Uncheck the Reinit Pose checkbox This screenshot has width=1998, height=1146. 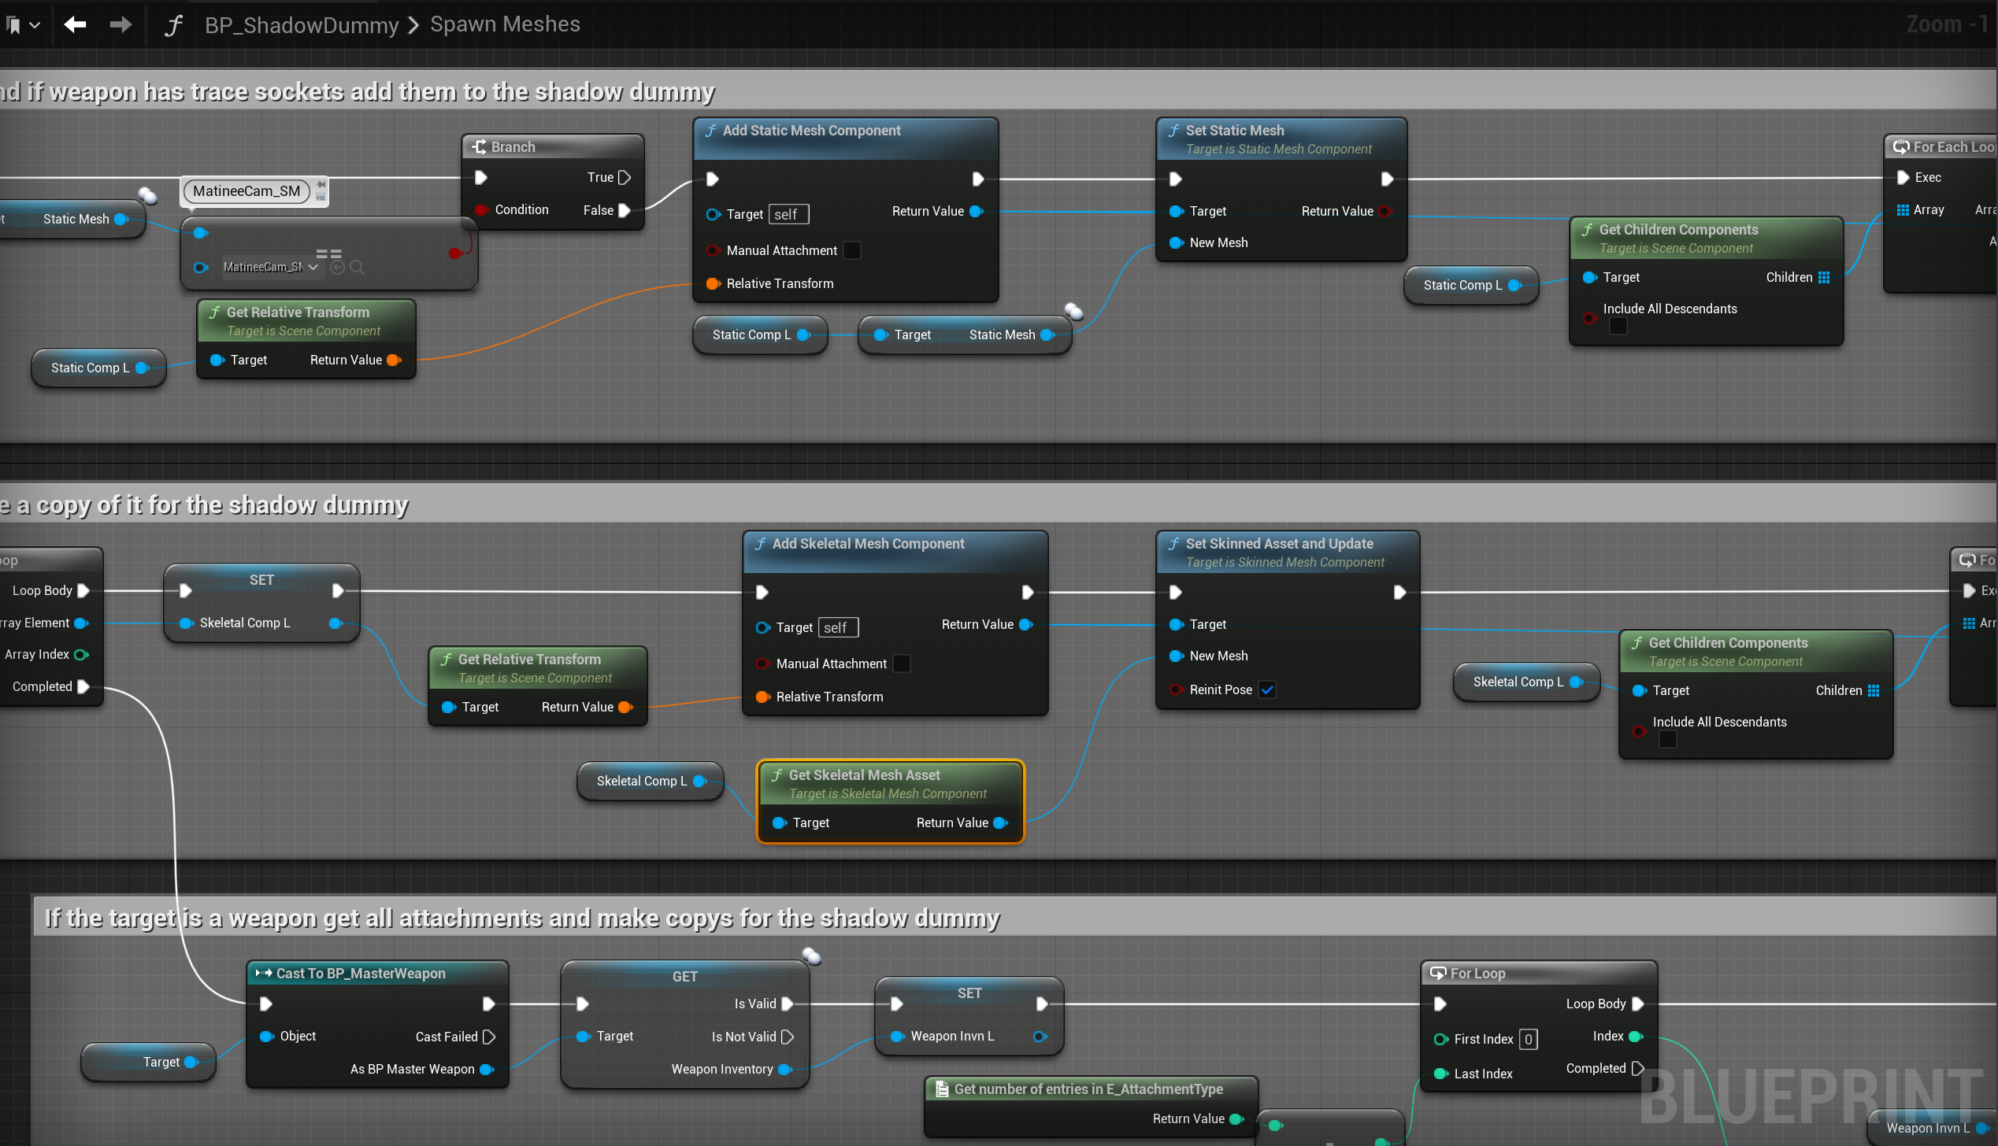click(x=1267, y=689)
